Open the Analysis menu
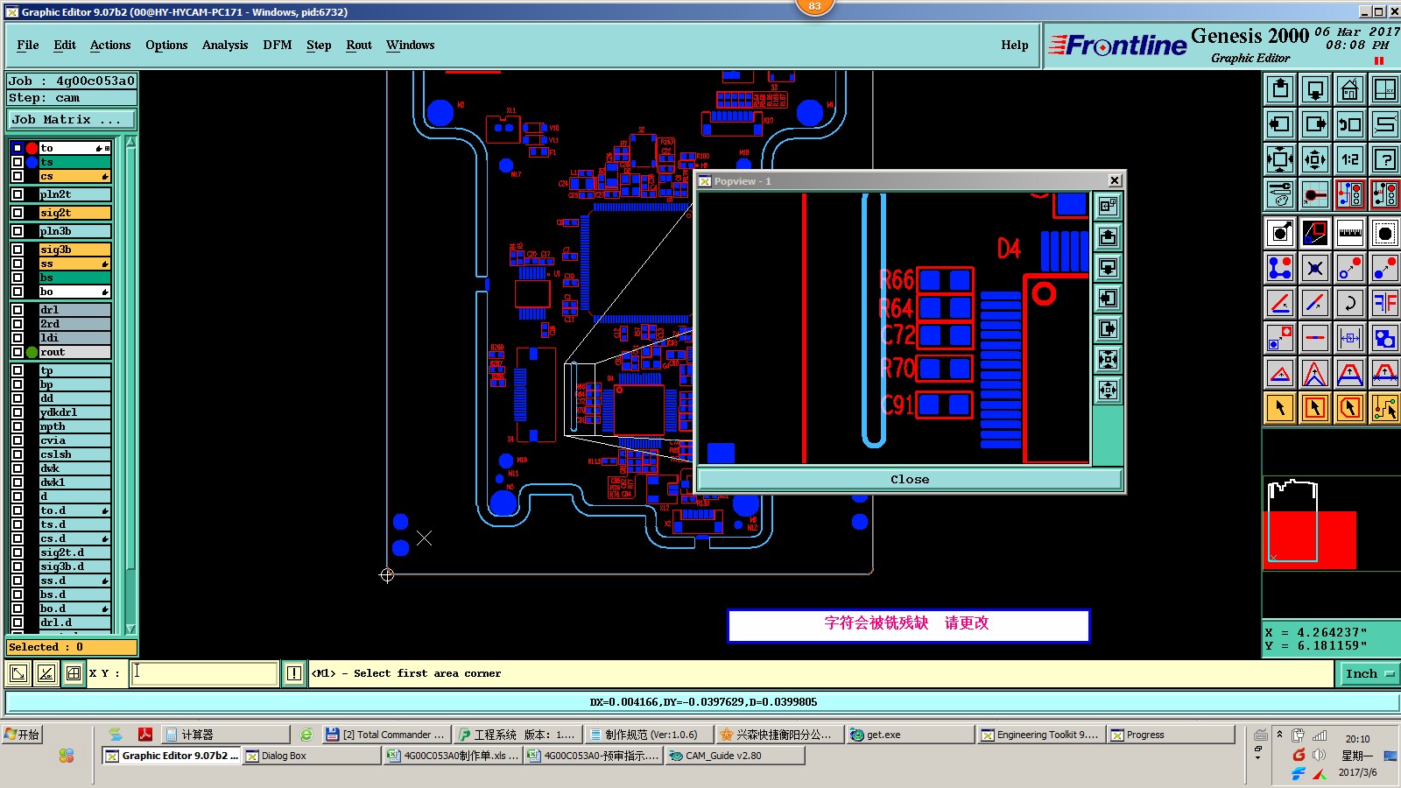This screenshot has width=1401, height=788. (x=225, y=46)
